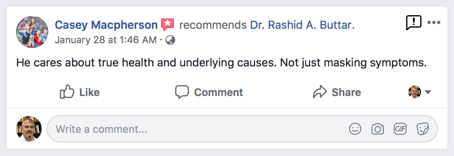The image size is (454, 156).
Task: Open the three-dot post options menu
Action: [434, 22]
